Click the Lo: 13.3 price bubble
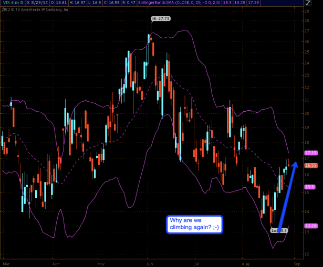323x267 pixels. [x=279, y=230]
